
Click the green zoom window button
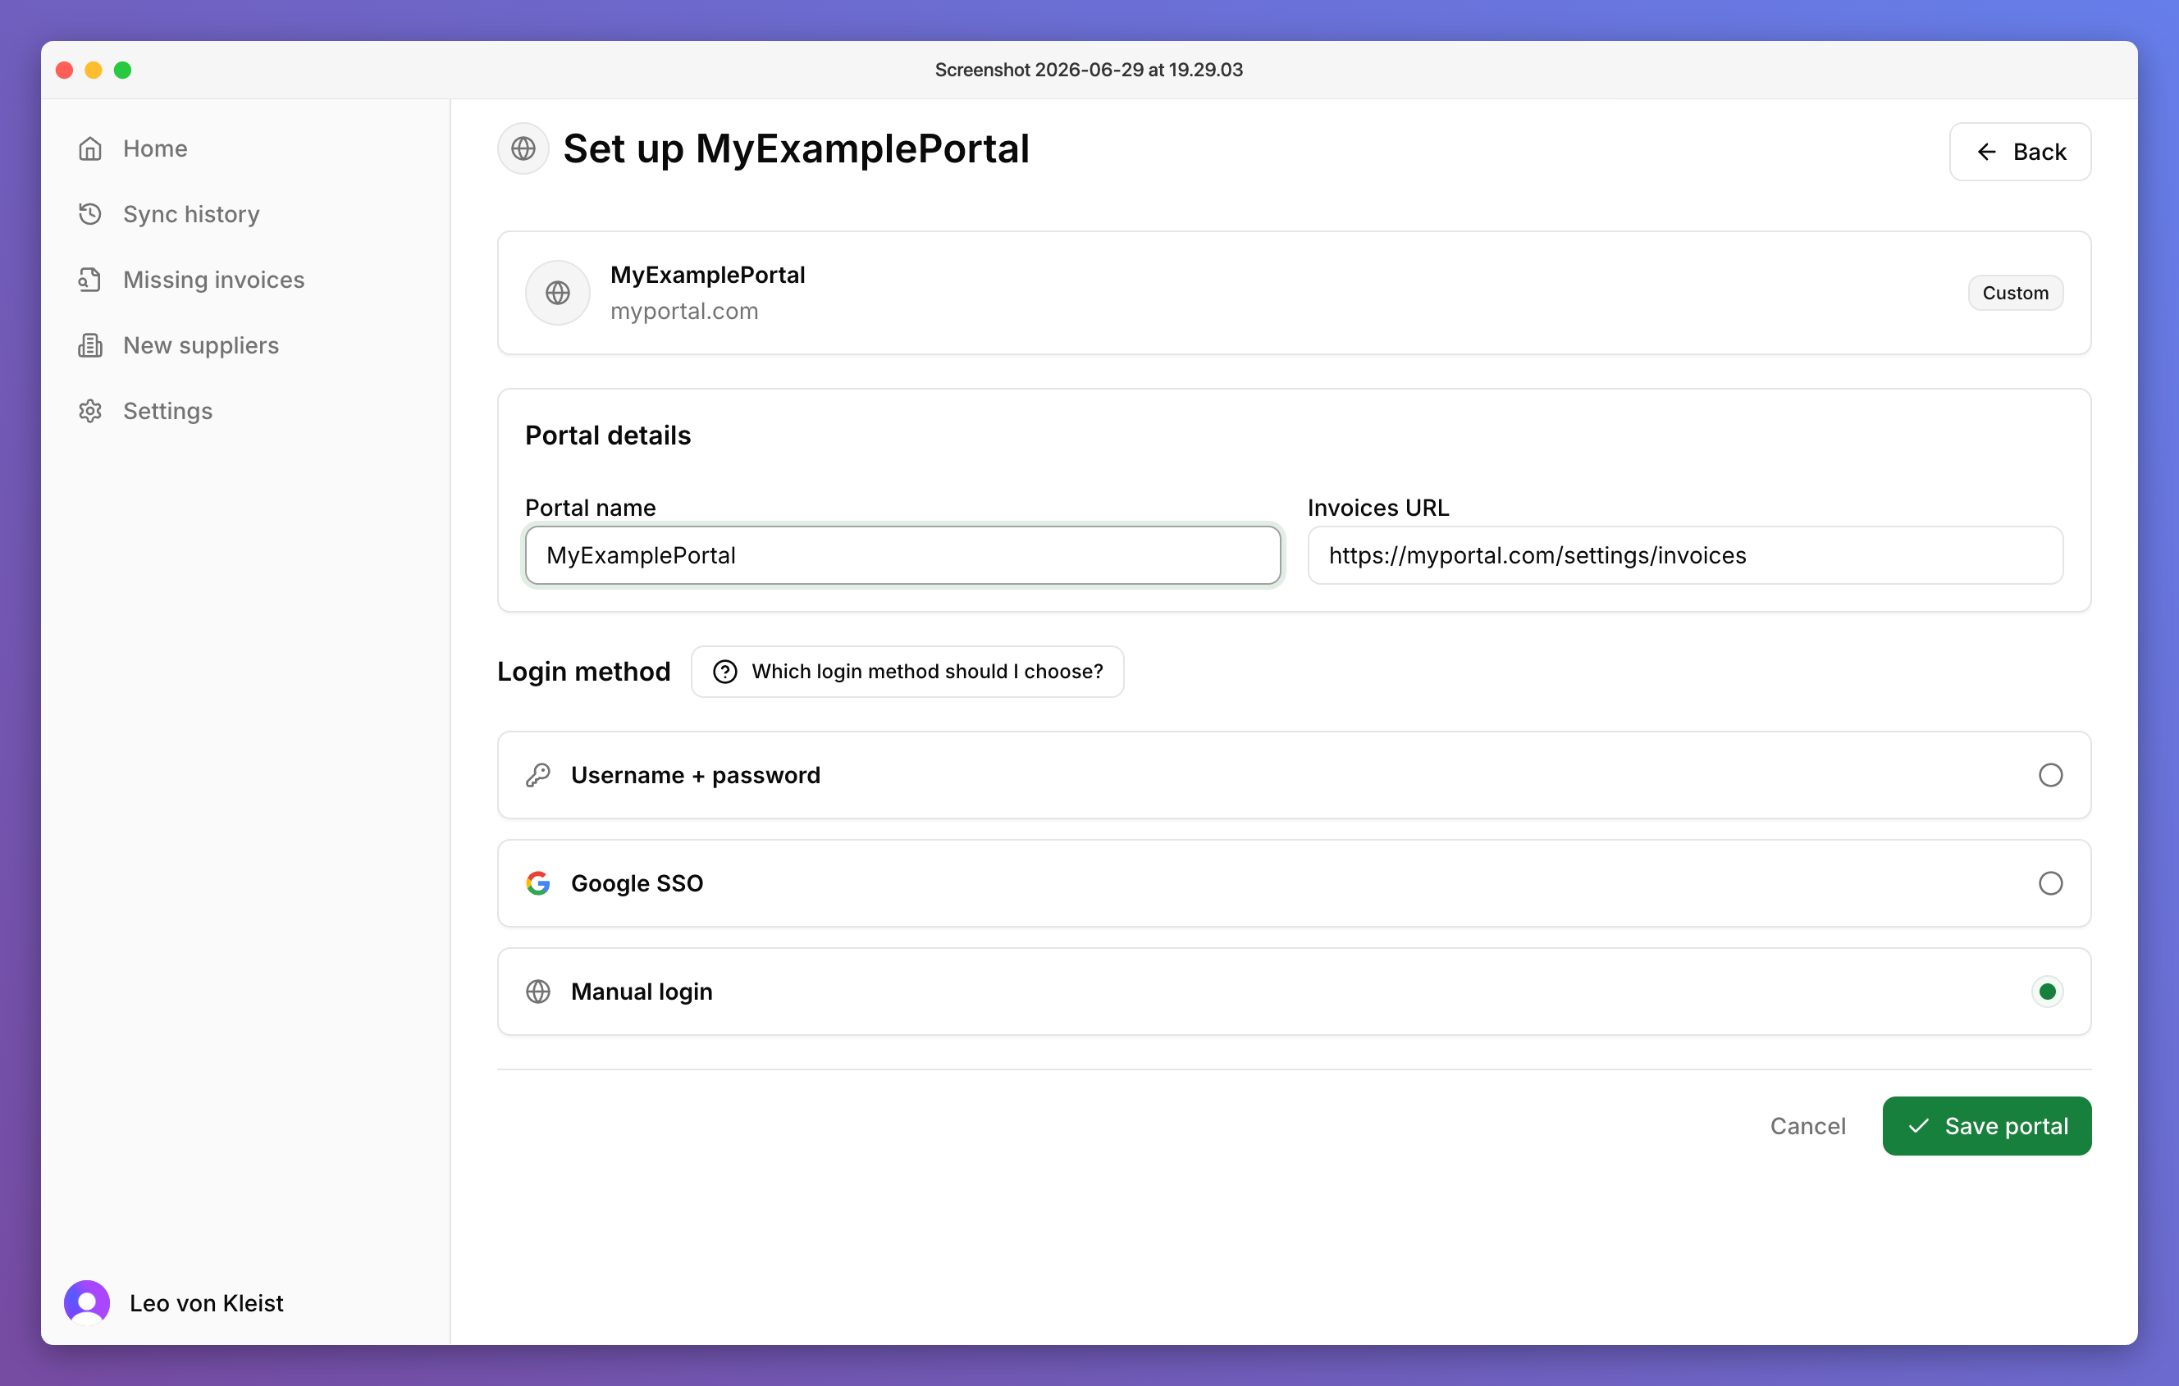click(123, 70)
